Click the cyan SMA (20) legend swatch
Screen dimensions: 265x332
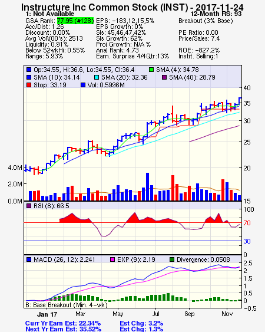97,77
